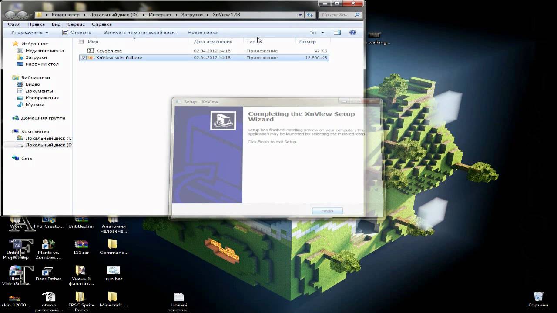Open the Сервис menu in Explorer

[76, 24]
